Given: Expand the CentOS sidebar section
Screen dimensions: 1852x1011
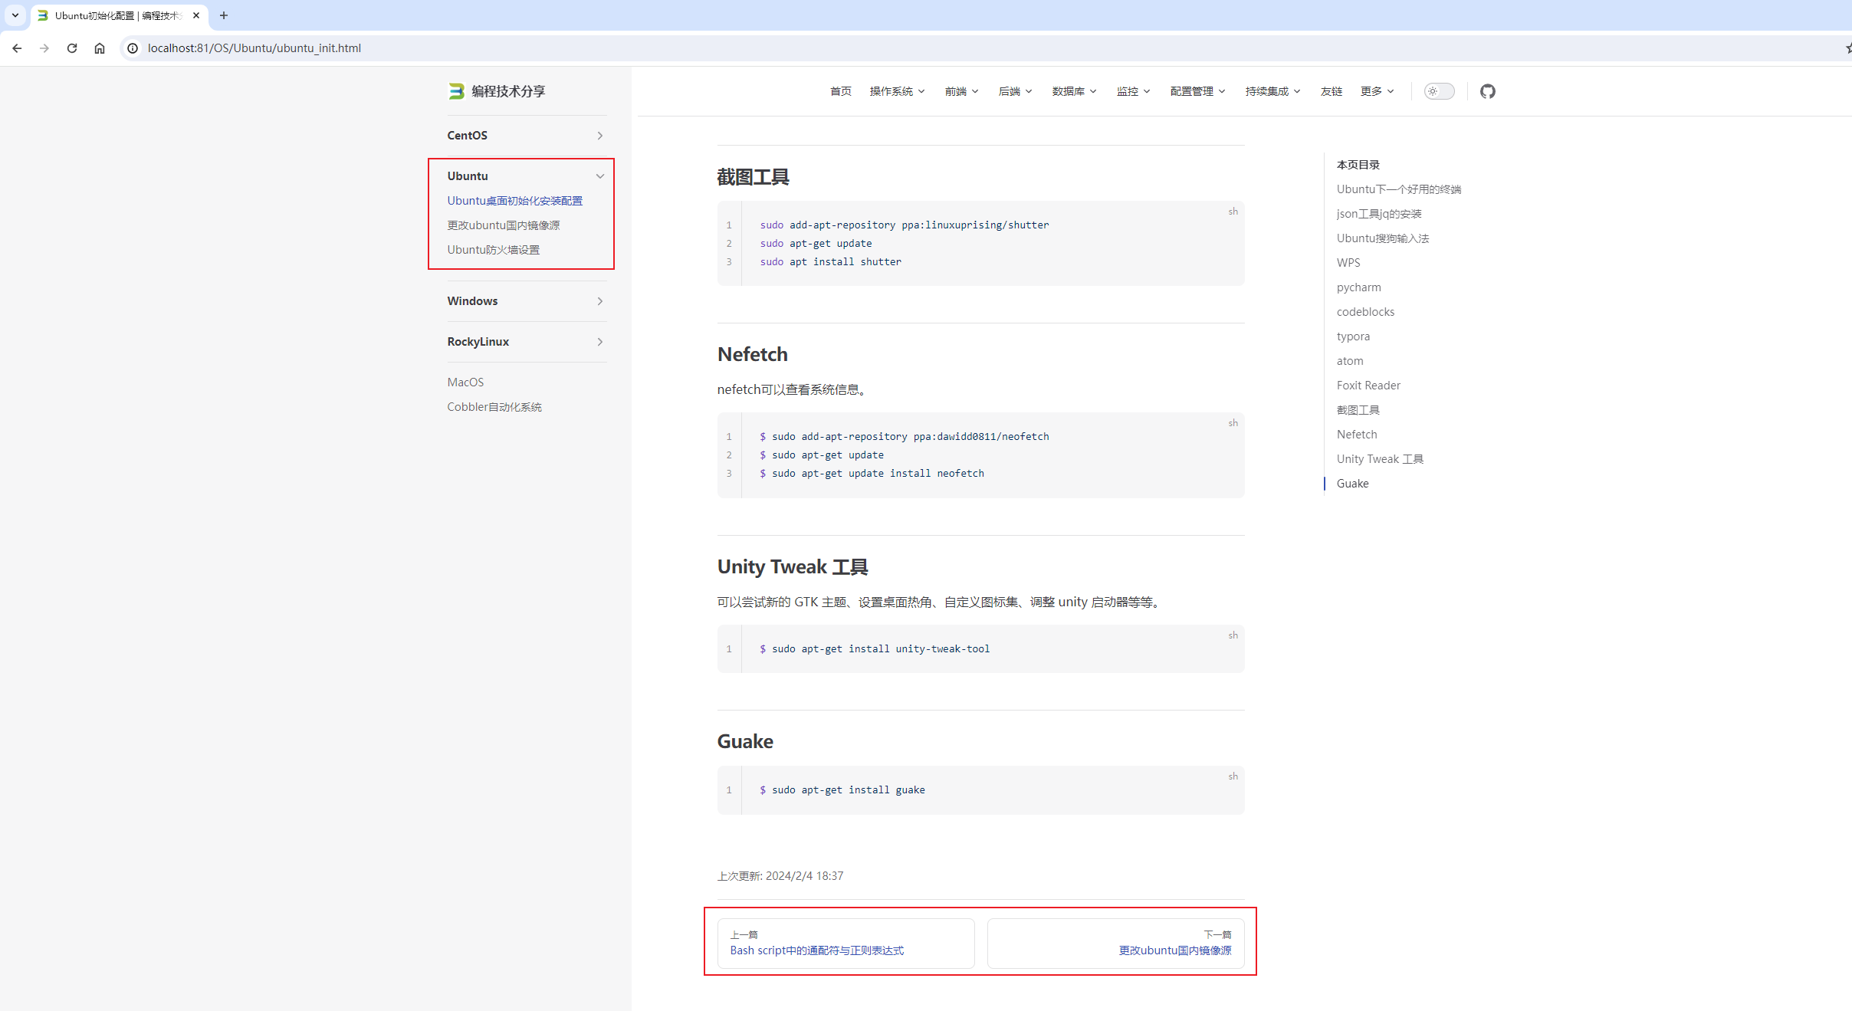Looking at the screenshot, I should point(599,136).
